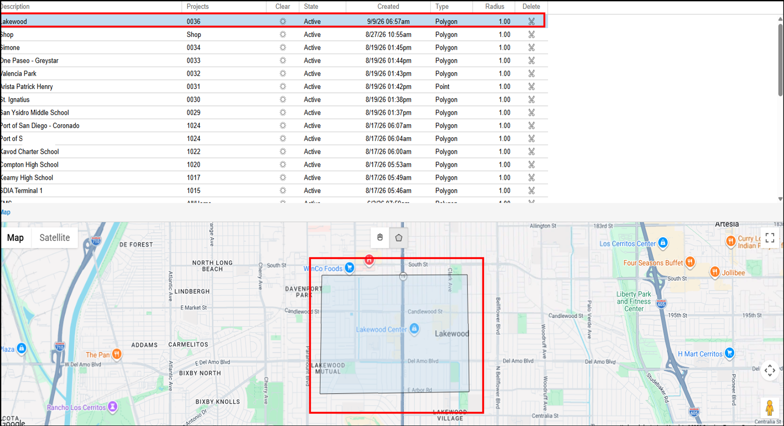Click the WinCo Foods shopping marker
Viewport: 784px width, 426px height.
tap(350, 268)
